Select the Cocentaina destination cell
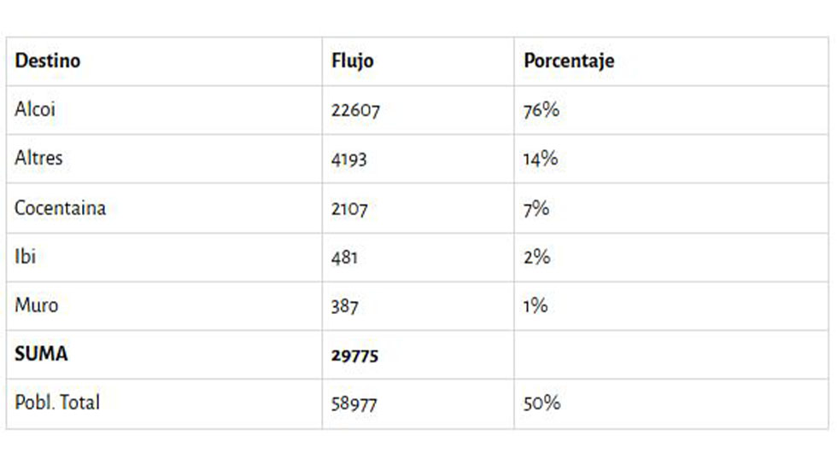 pos(60,208)
